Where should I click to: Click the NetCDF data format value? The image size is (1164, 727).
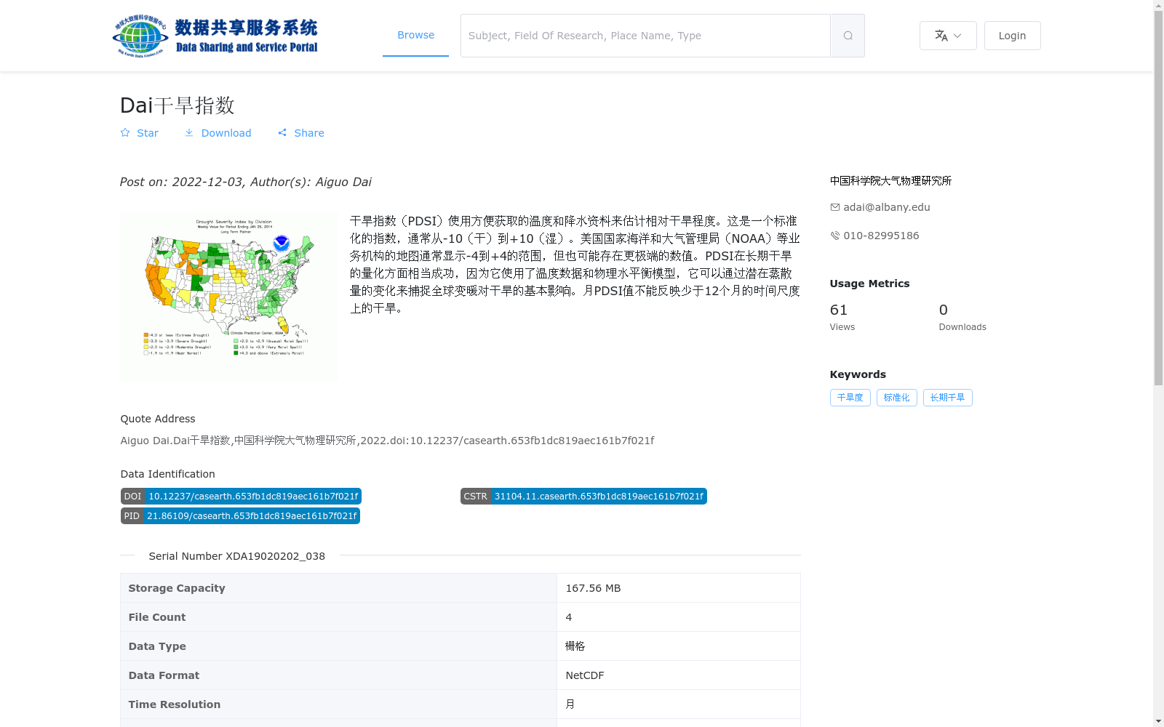[585, 675]
